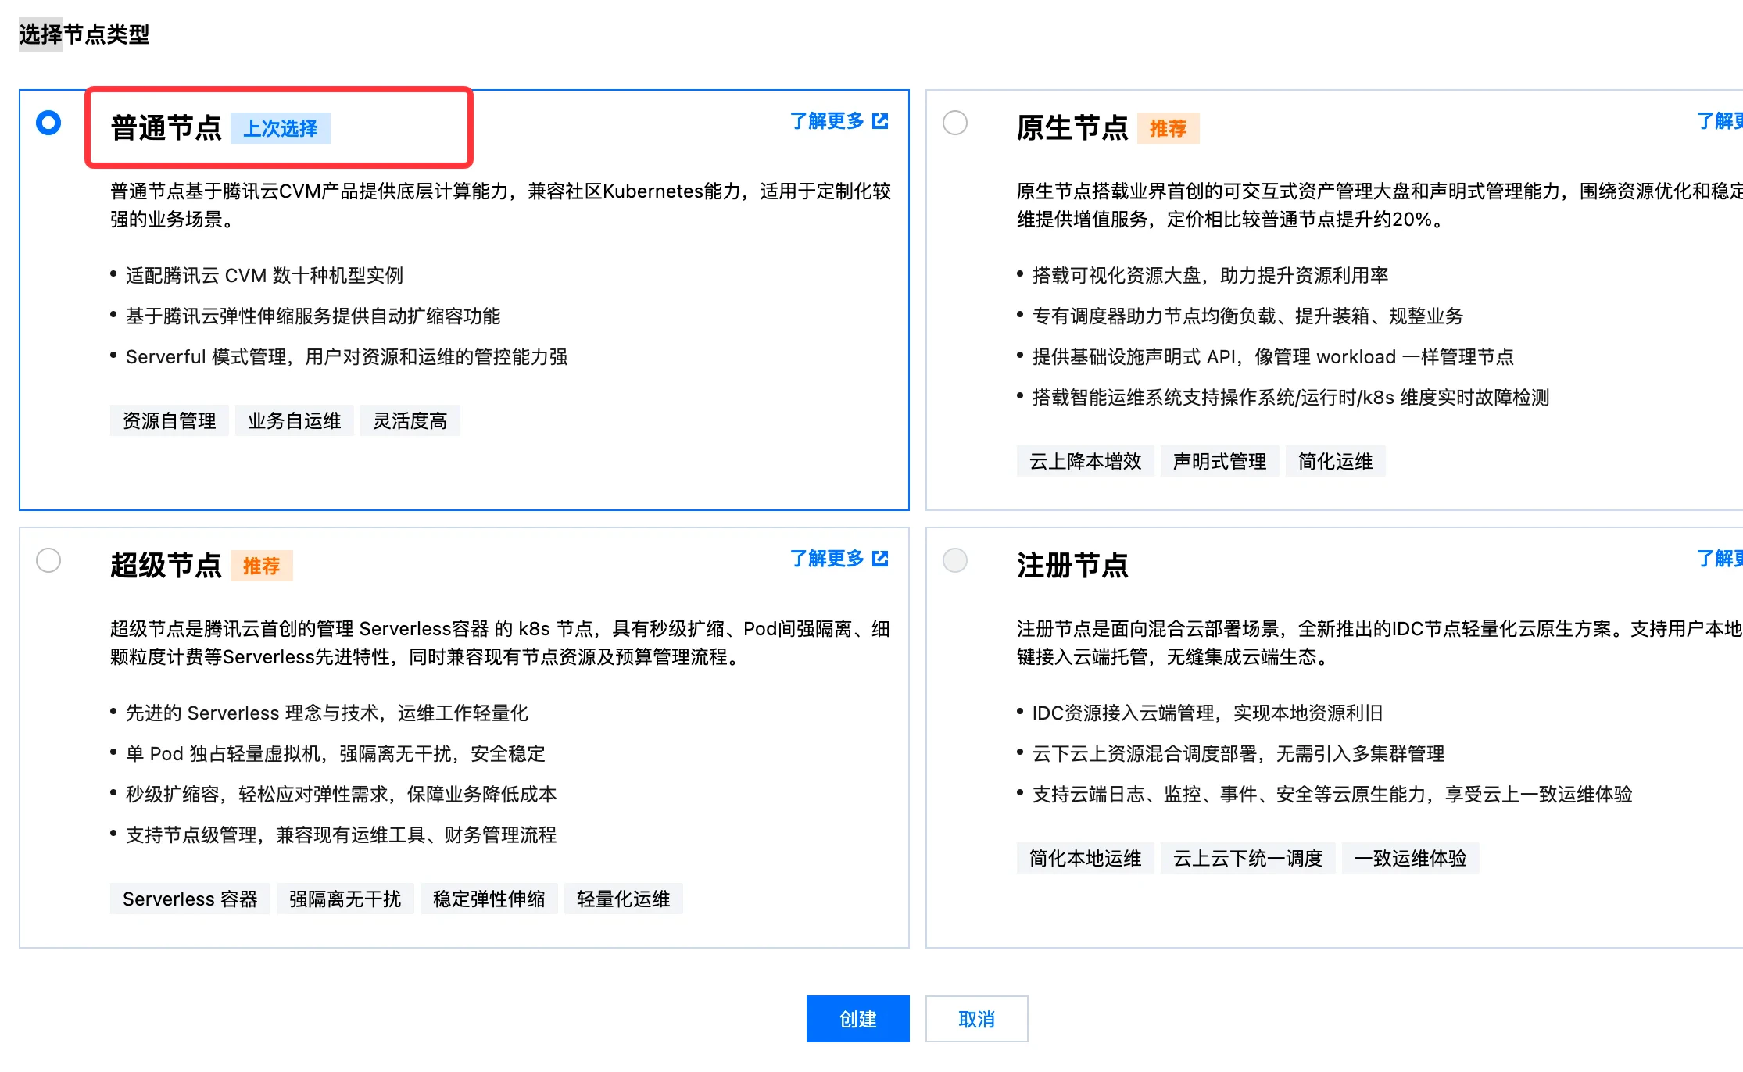Click external link icon in 普通节点 card
Screen dimensions: 1743x1072
pyautogui.click(x=881, y=121)
